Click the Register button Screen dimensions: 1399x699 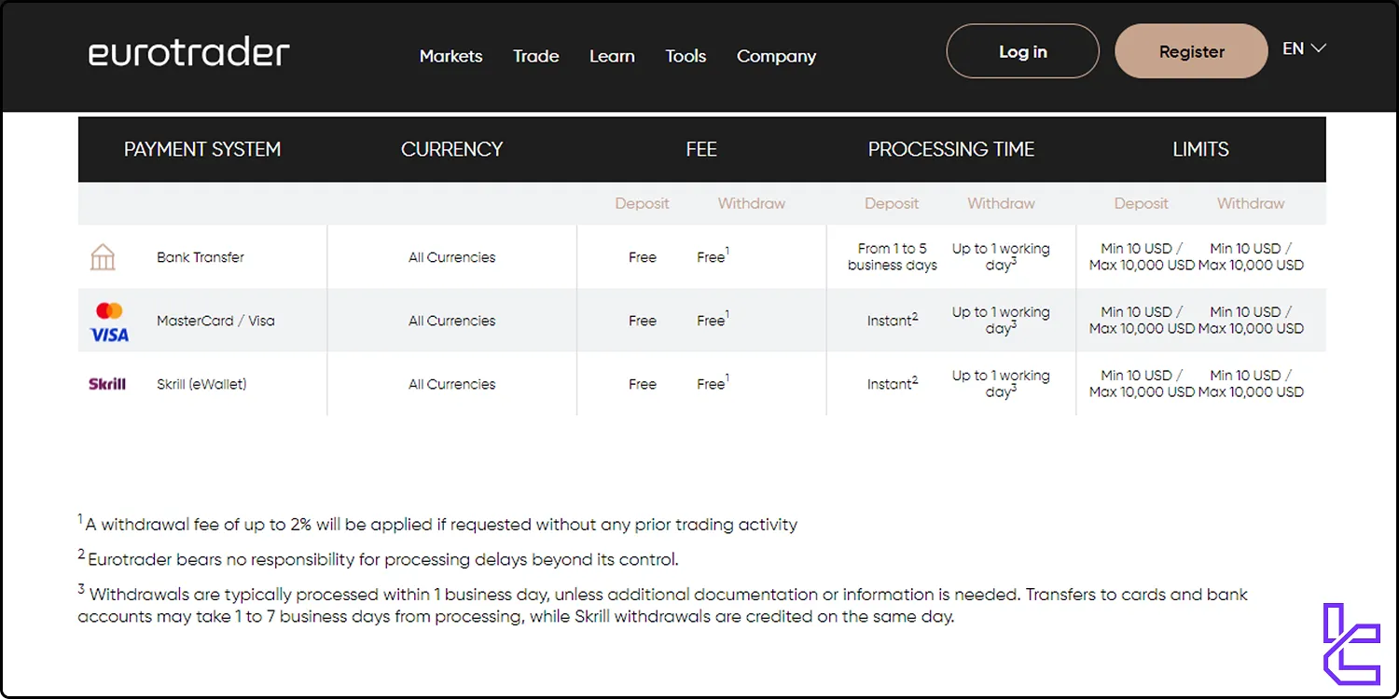point(1192,51)
